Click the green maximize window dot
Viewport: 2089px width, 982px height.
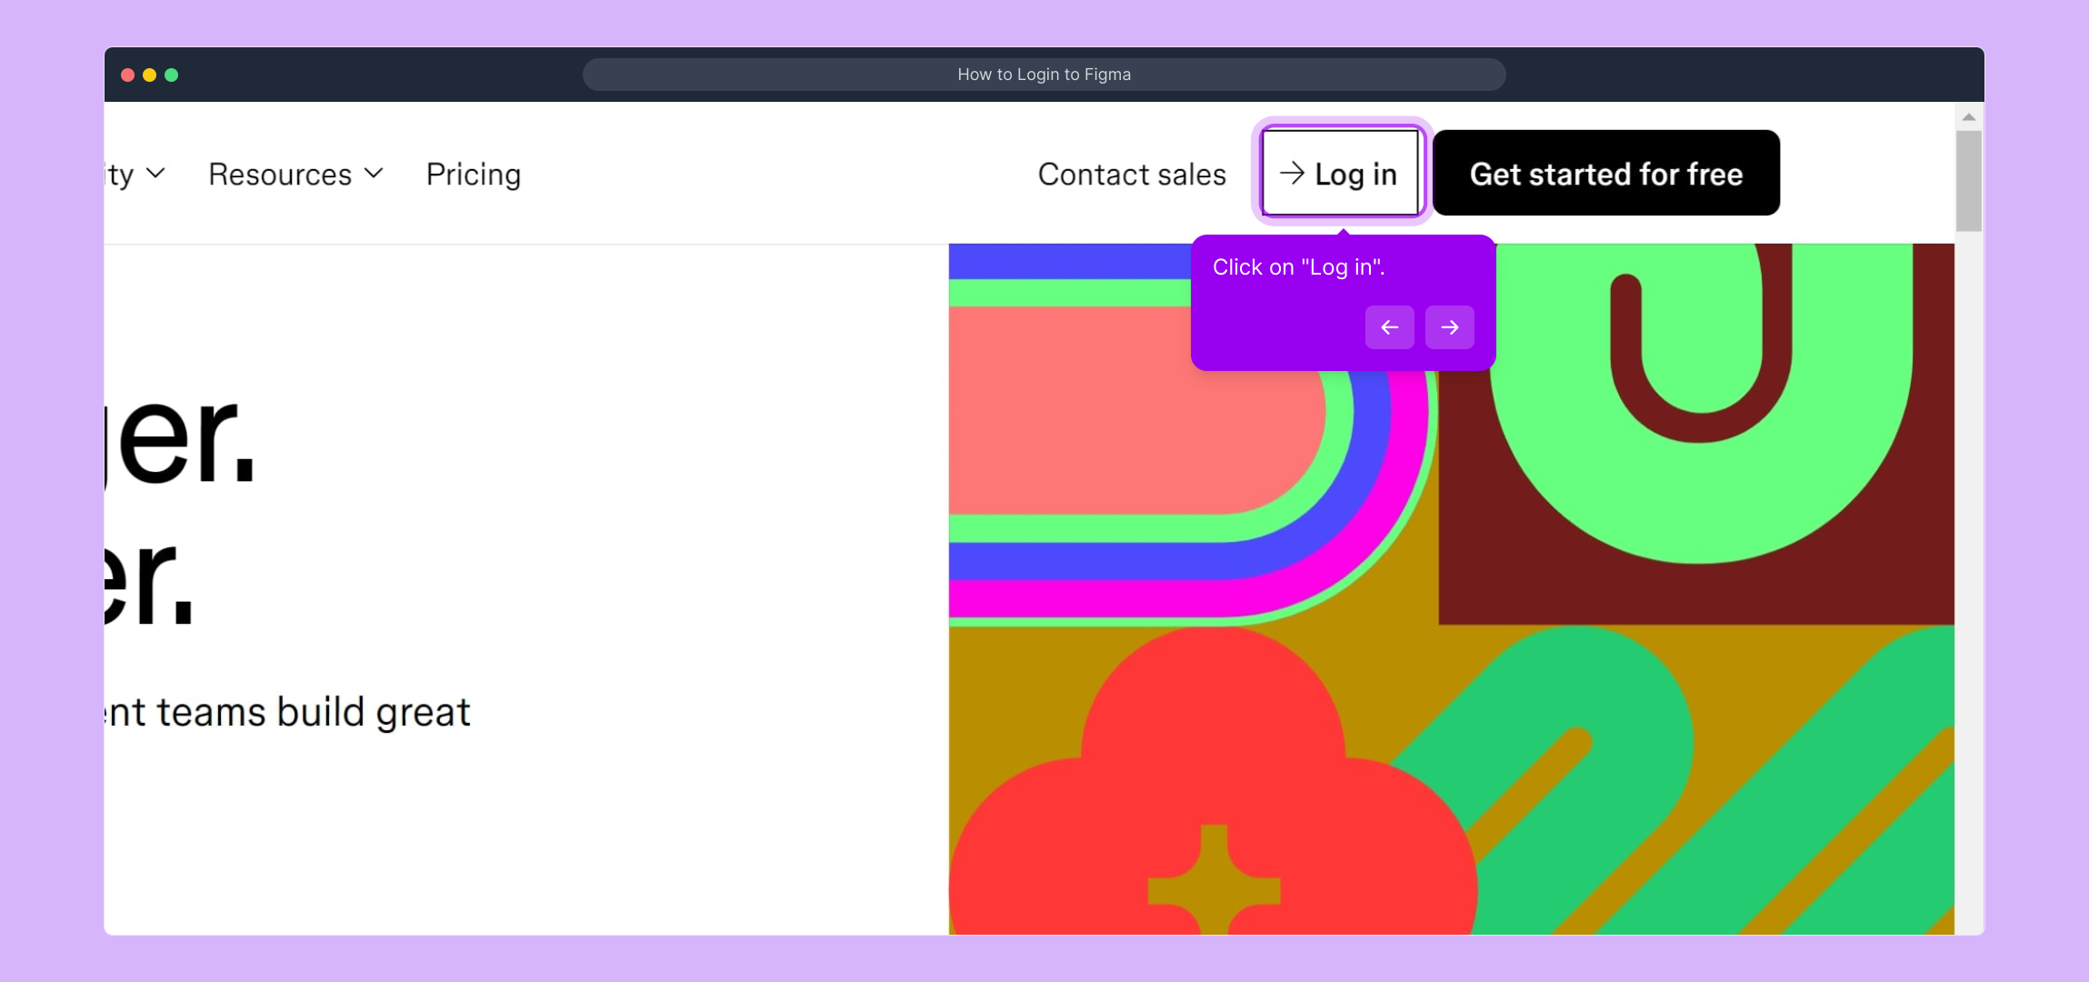172,75
